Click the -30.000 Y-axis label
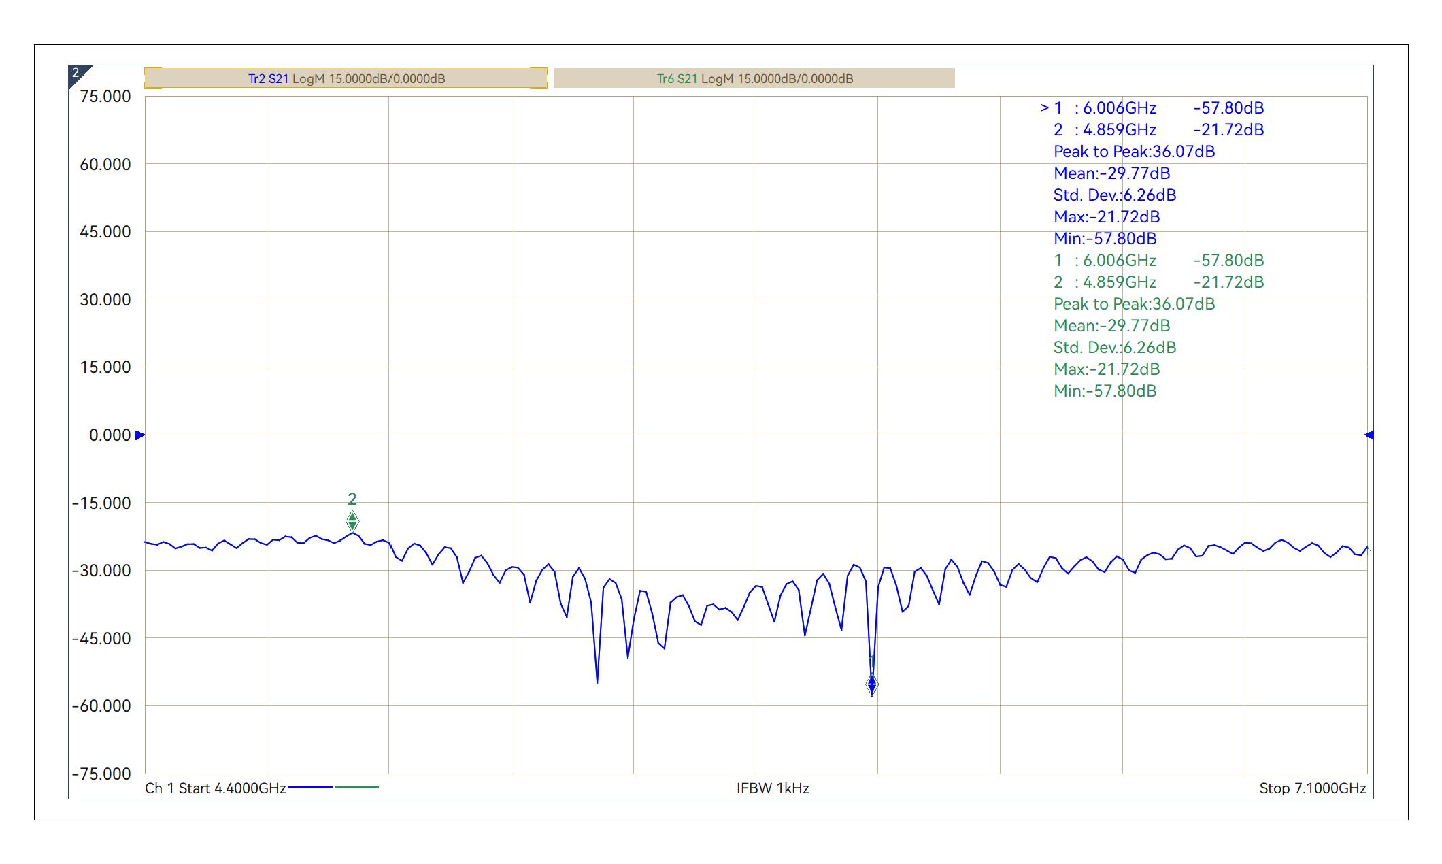The width and height of the screenshot is (1442, 864). pyautogui.click(x=101, y=570)
